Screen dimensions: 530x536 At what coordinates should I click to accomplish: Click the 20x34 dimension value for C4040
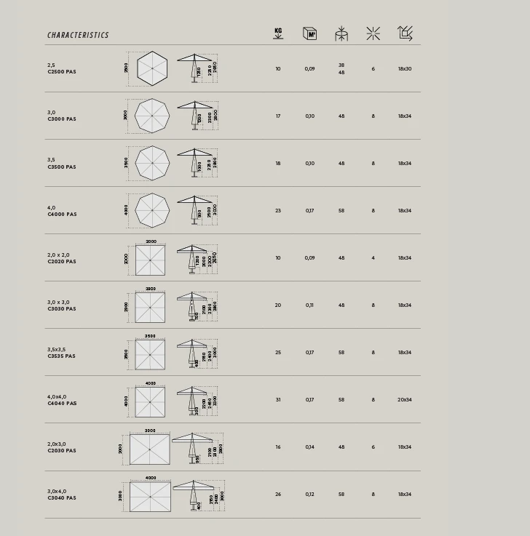pos(405,400)
